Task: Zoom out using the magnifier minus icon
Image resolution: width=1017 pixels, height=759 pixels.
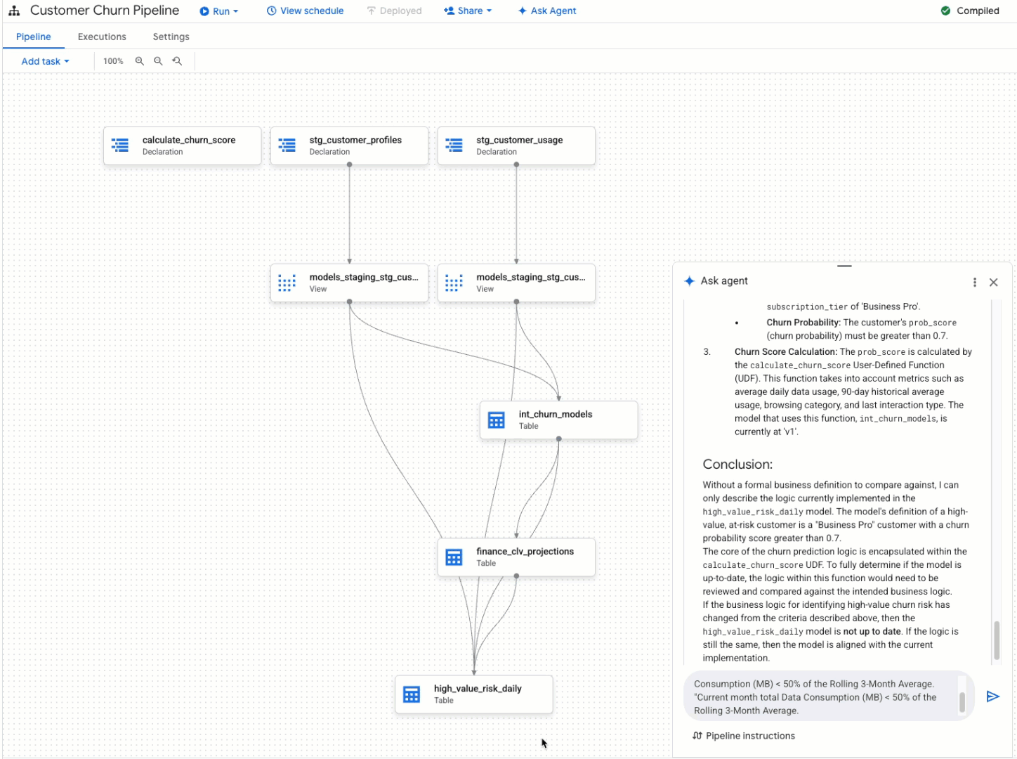Action: click(158, 61)
